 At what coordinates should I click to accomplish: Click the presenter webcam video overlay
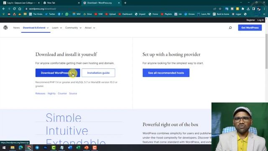coord(240,127)
